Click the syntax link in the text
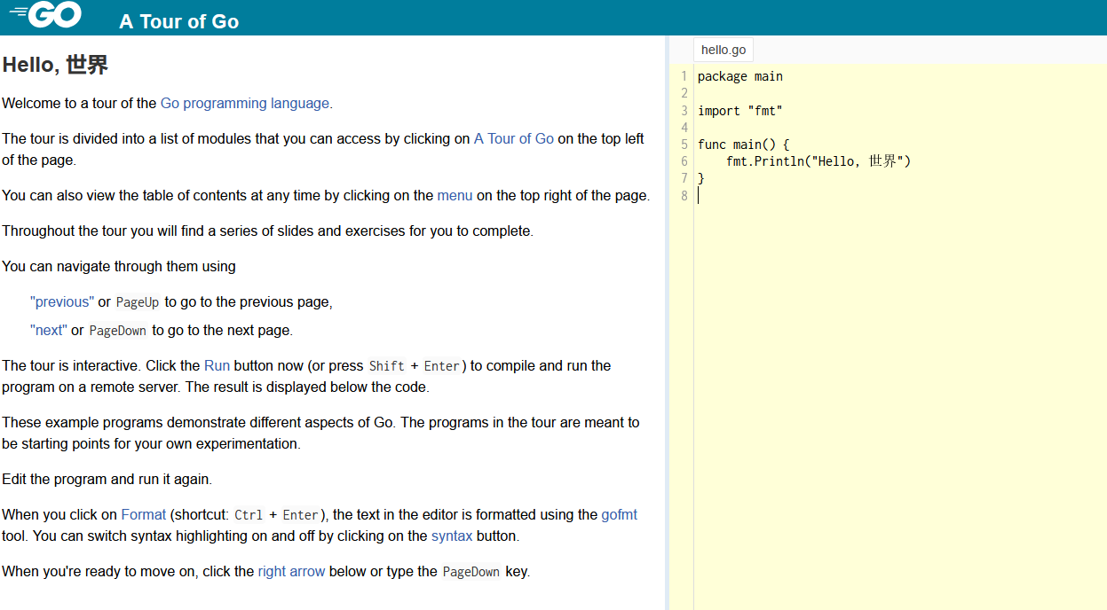Image resolution: width=1107 pixels, height=610 pixels. (452, 536)
